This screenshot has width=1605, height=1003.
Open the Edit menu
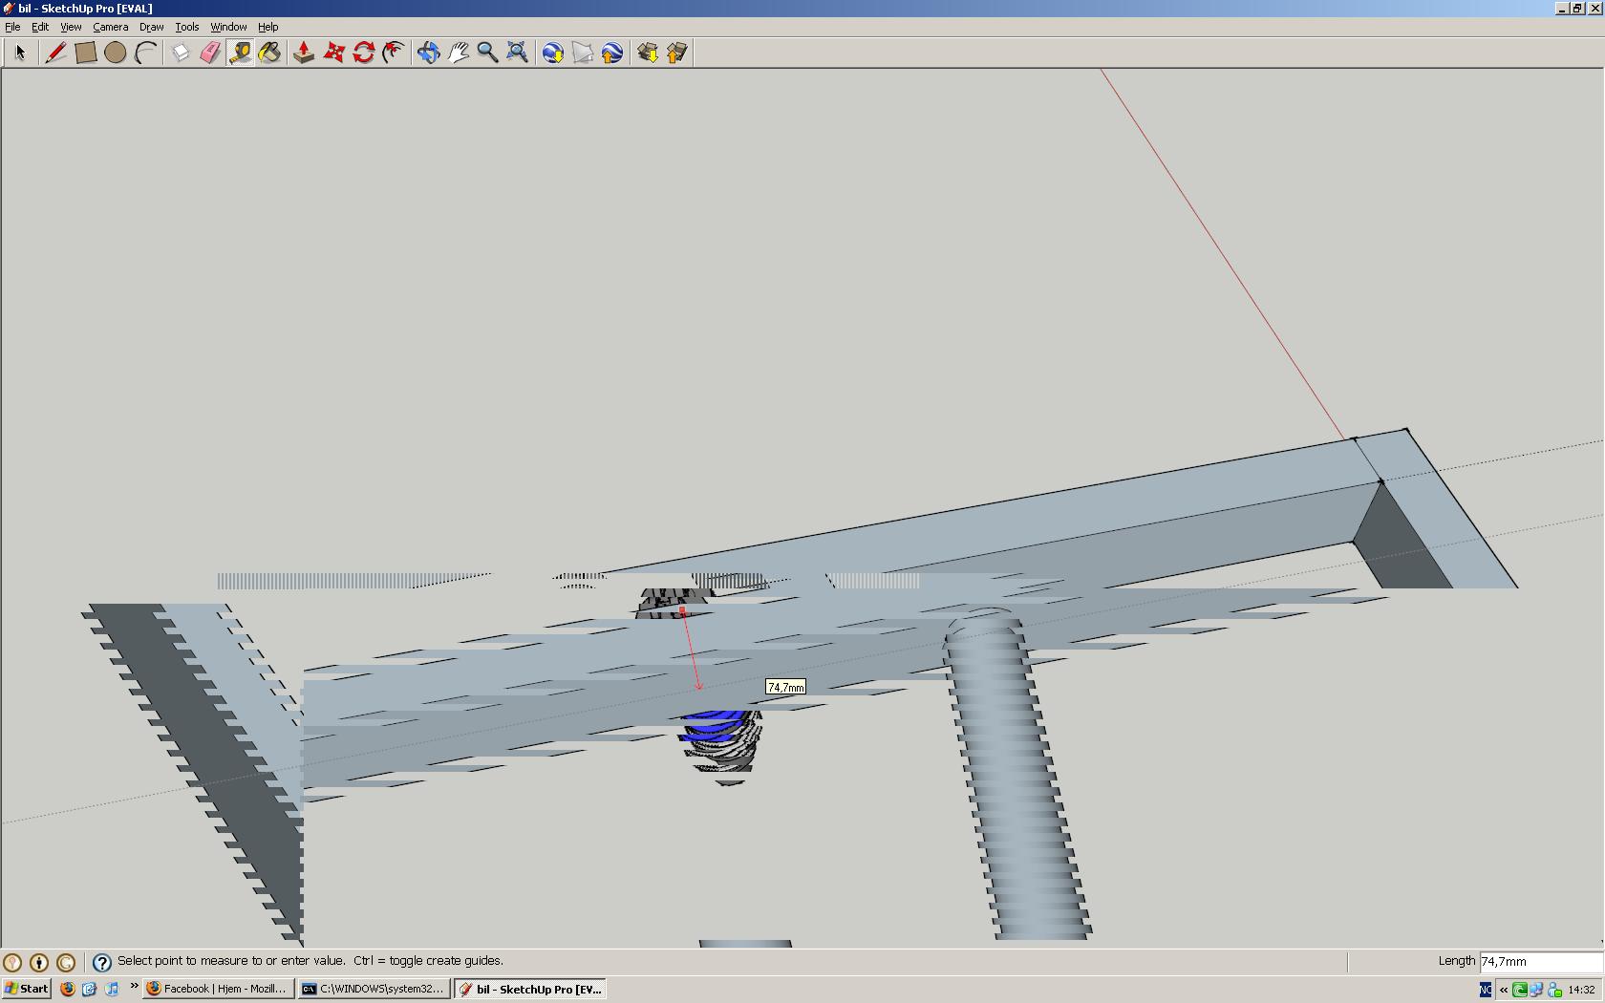(x=40, y=27)
